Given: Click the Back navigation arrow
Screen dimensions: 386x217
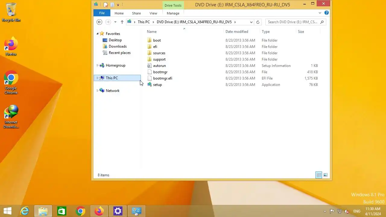Looking at the screenshot, I should coord(99,22).
